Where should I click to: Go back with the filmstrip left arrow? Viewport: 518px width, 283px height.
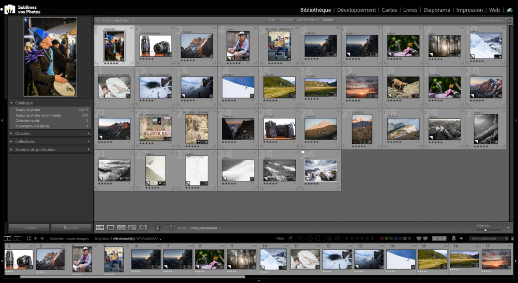pyautogui.click(x=36, y=239)
